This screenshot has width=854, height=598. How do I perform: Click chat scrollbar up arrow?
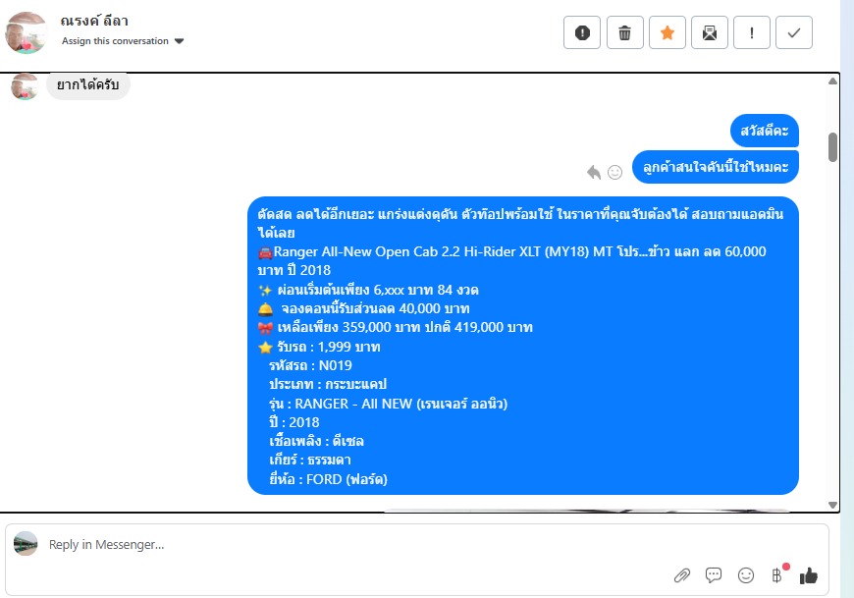(832, 82)
